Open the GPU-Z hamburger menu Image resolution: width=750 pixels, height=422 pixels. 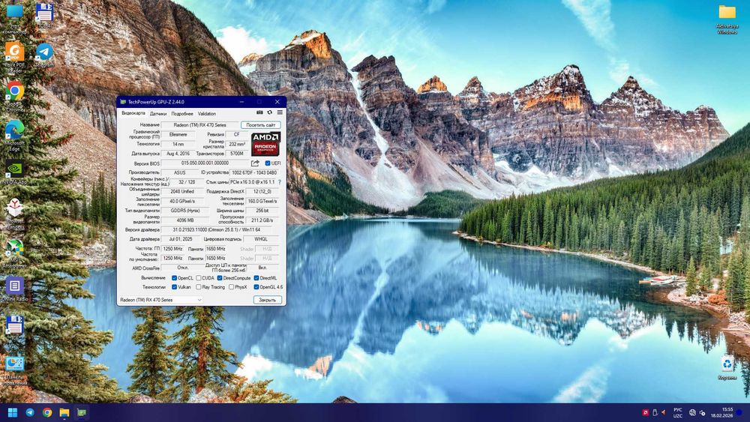point(280,112)
